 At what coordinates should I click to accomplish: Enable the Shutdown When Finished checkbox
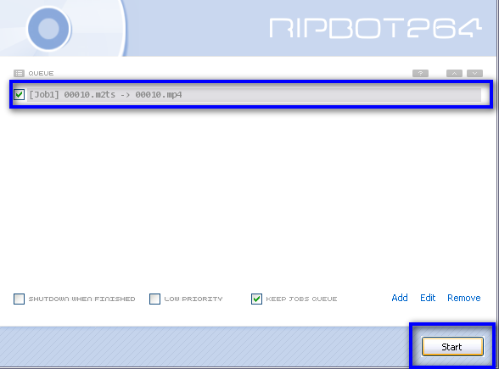pos(19,299)
